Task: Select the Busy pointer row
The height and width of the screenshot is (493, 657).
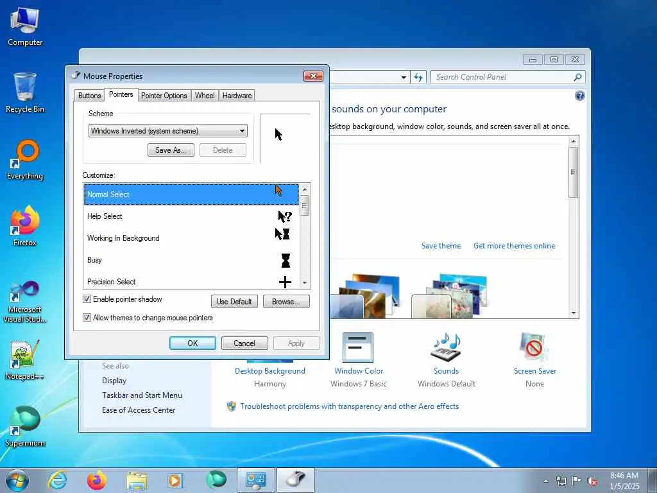Action: [x=191, y=260]
